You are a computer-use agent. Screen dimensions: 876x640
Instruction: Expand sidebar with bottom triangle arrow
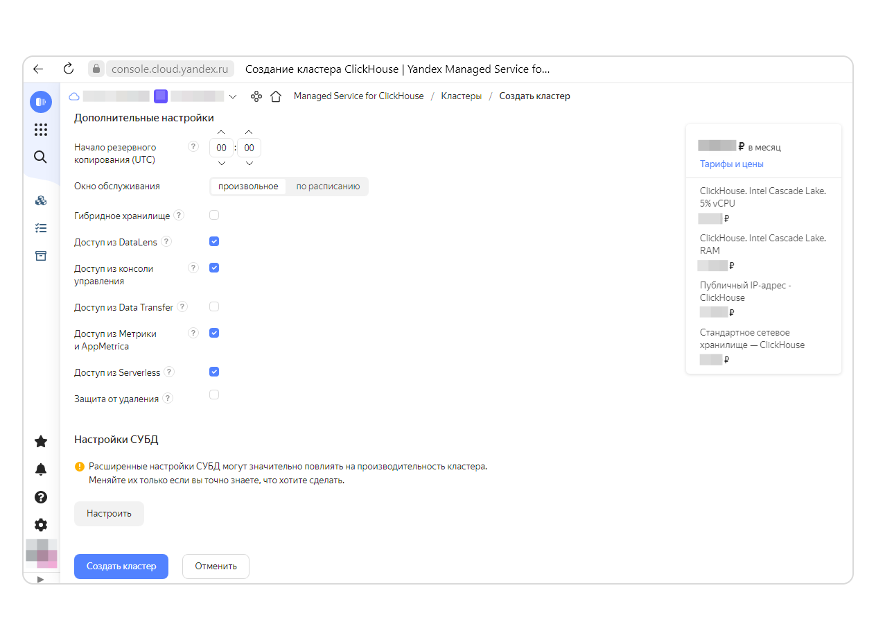[x=40, y=579]
